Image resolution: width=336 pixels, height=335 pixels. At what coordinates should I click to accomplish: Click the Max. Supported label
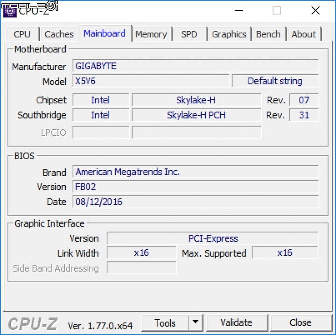pyautogui.click(x=214, y=253)
